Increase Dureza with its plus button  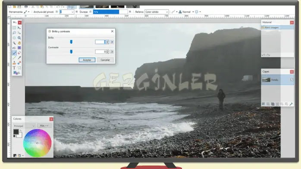(130, 12)
